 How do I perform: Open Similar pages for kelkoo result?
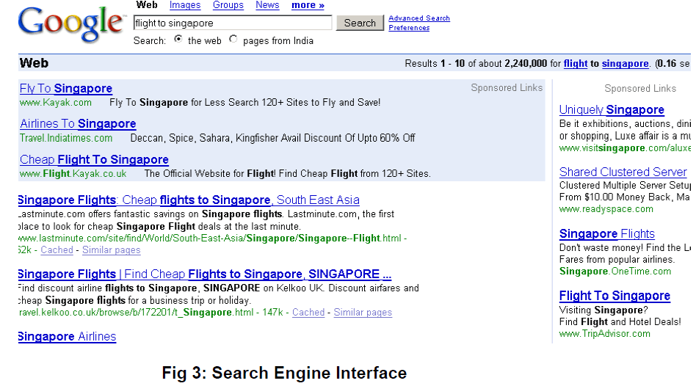click(363, 313)
